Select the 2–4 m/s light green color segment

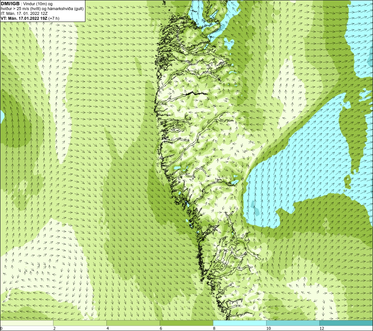pos(80,323)
